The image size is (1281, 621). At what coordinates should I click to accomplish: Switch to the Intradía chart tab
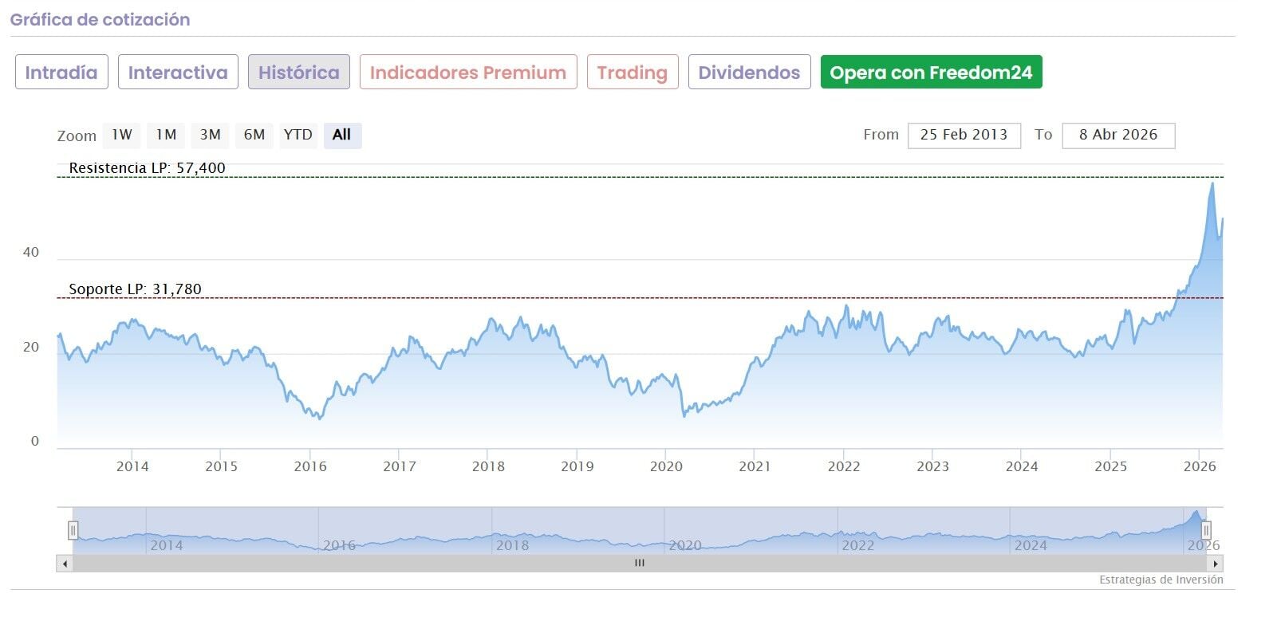pos(61,73)
